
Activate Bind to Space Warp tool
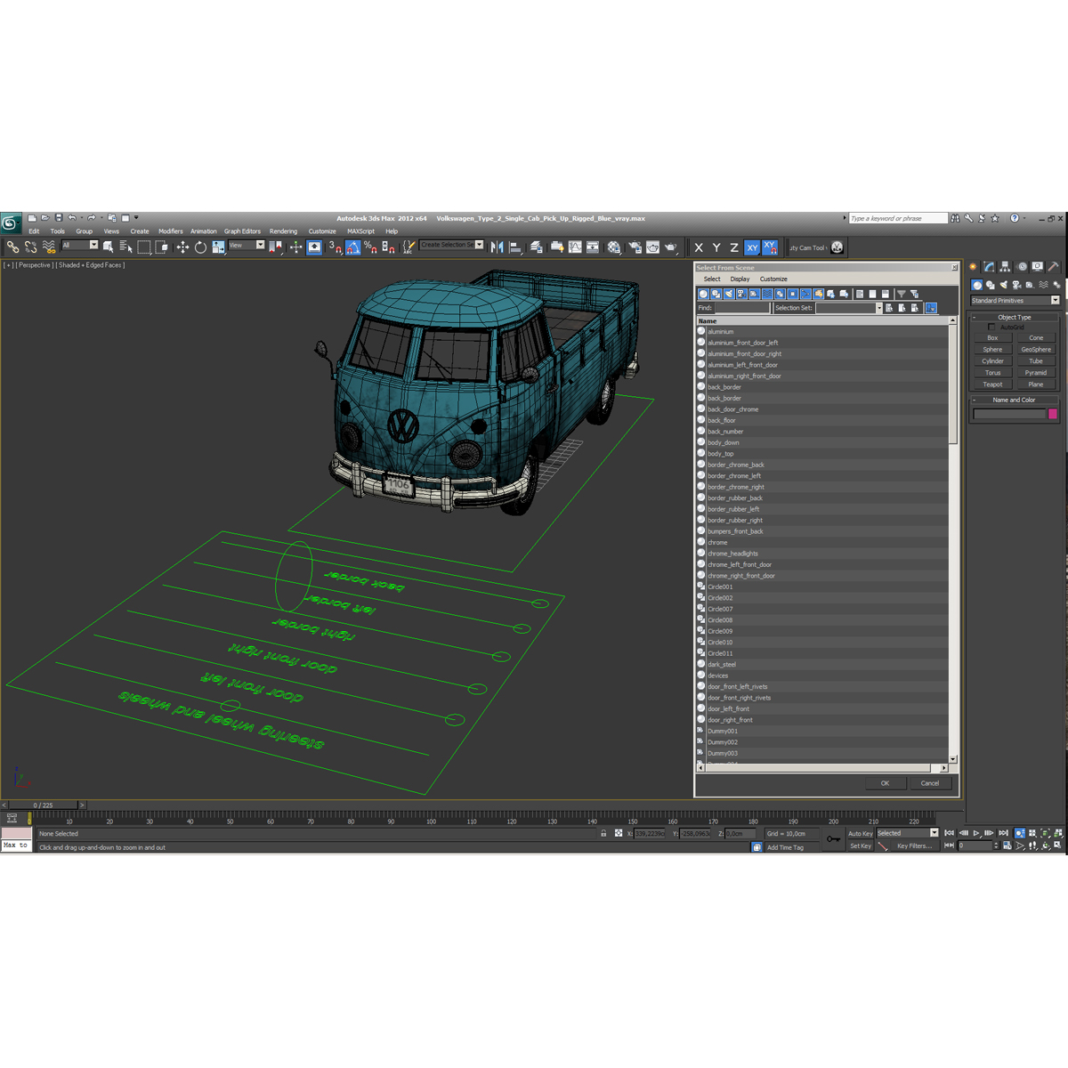[x=49, y=247]
